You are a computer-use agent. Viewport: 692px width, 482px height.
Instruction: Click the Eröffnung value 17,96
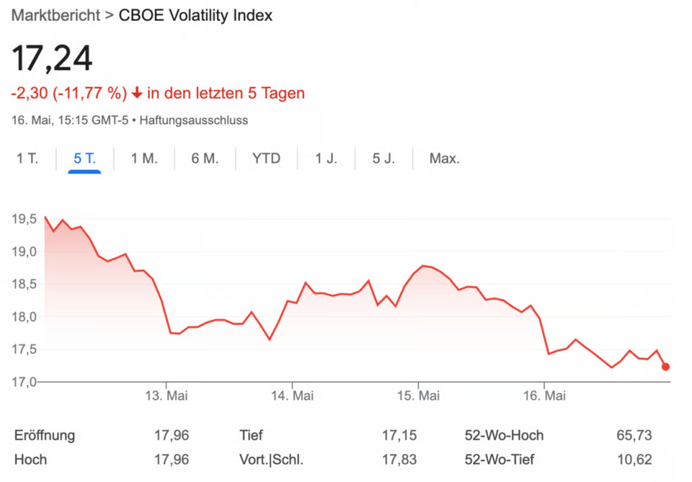click(x=172, y=435)
